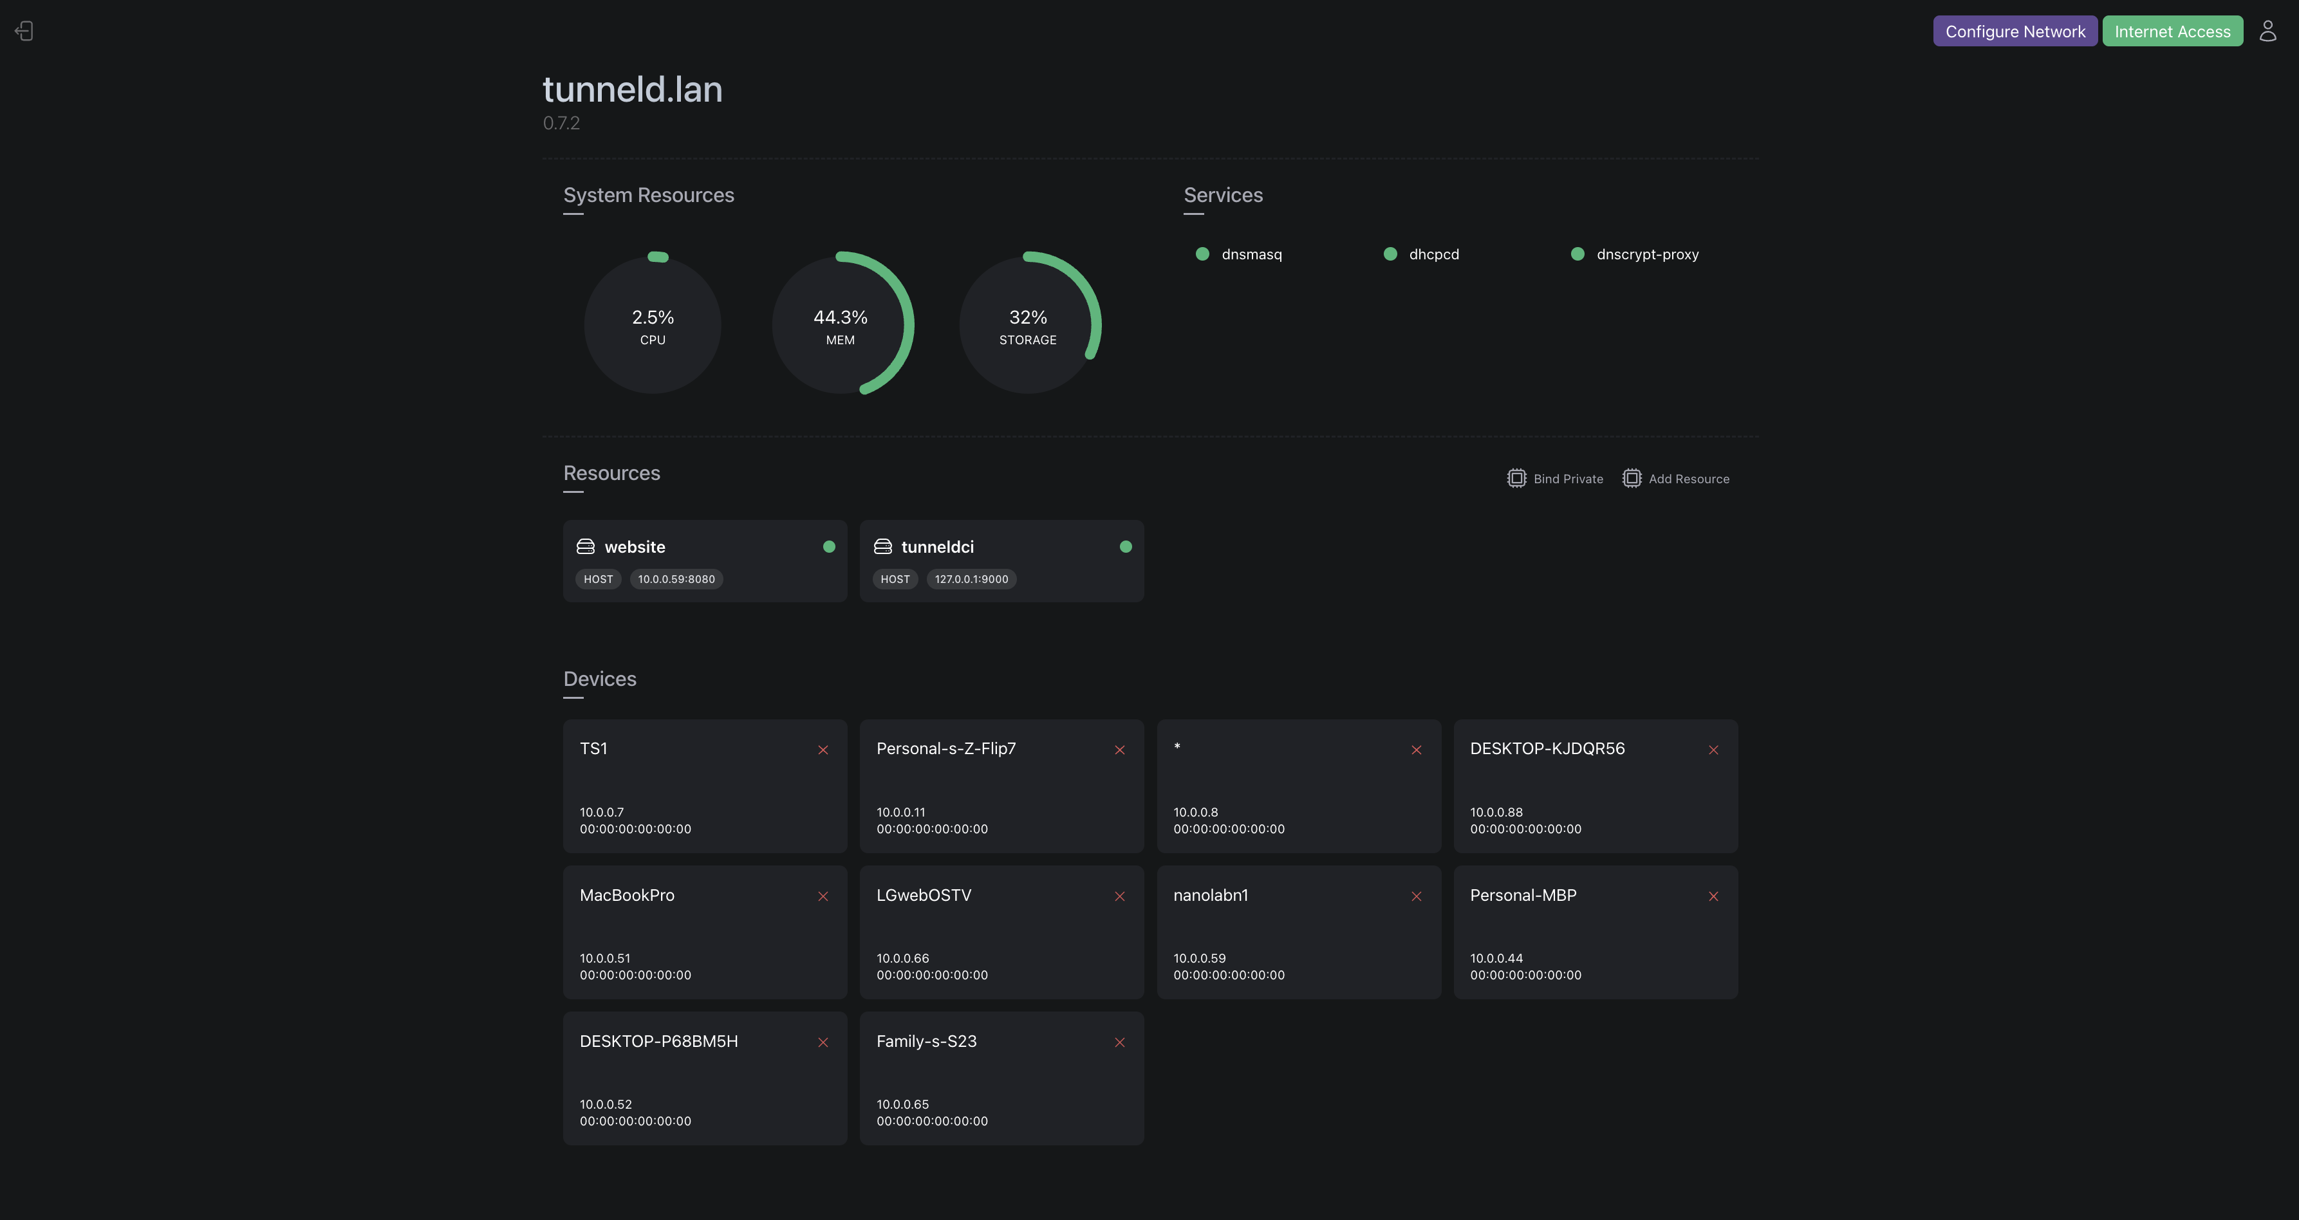Select the HOST tag on website resource
The height and width of the screenshot is (1220, 2299).
(598, 578)
